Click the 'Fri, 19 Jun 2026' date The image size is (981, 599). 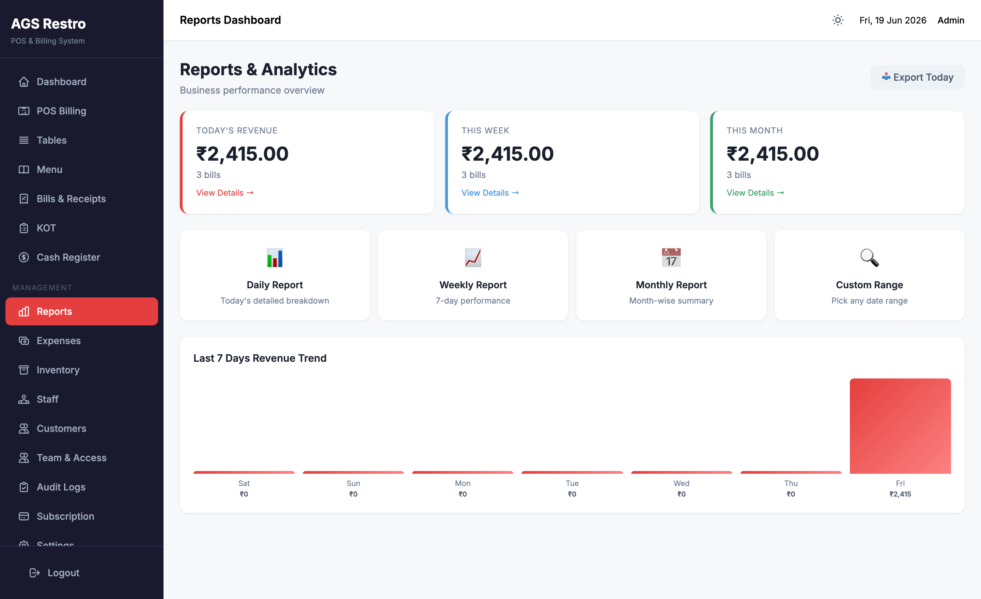point(893,20)
